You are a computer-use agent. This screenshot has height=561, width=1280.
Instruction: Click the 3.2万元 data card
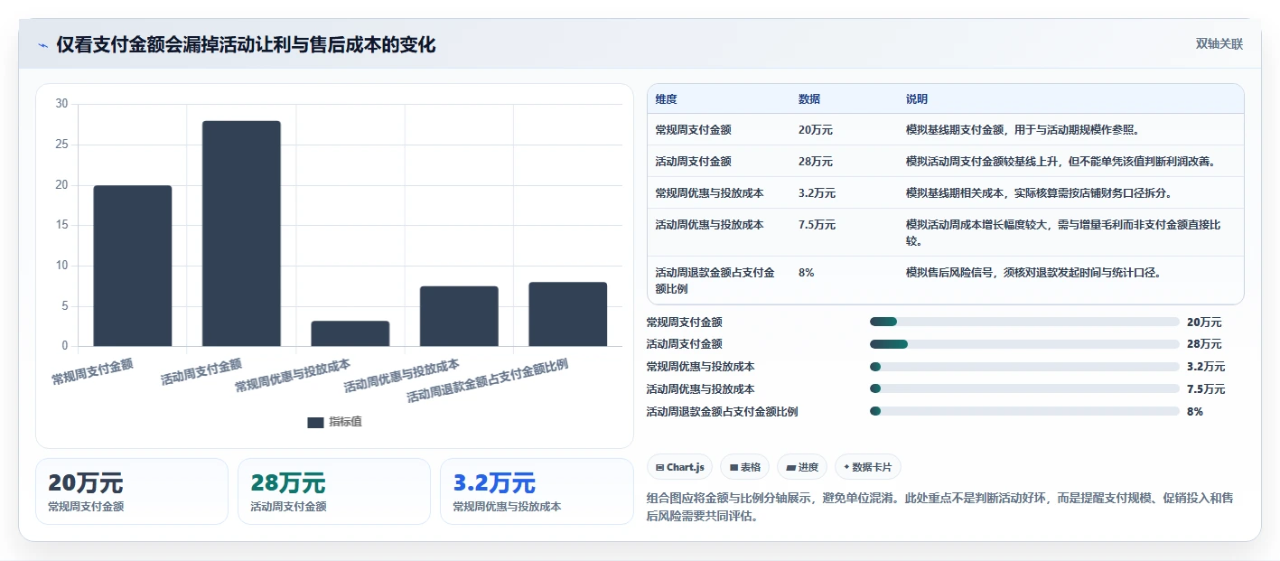point(537,491)
